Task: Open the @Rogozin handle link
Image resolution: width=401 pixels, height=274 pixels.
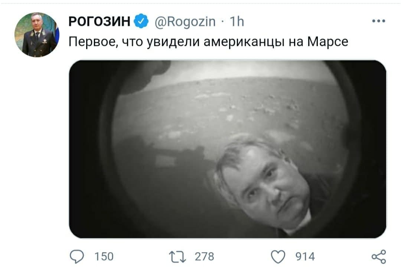Action: coord(185,22)
